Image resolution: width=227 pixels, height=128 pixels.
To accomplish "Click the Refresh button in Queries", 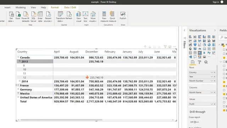I will pyautogui.click(x=69, y=15).
